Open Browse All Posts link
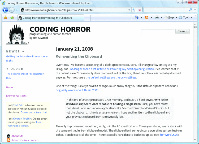 16,96
